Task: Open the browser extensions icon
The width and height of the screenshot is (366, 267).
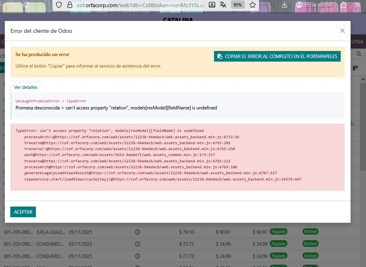Action: tap(343, 5)
